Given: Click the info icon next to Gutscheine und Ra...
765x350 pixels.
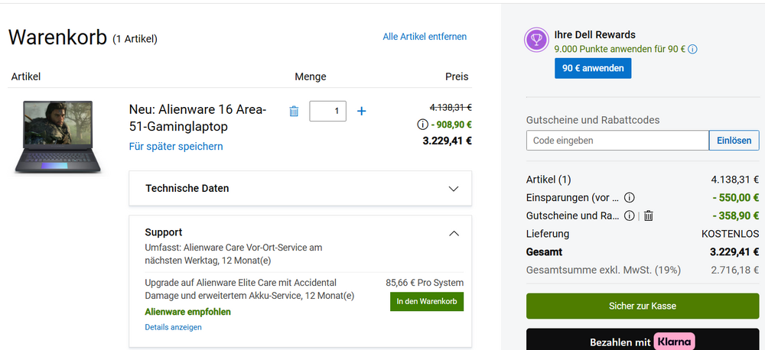Looking at the screenshot, I should click(x=630, y=216).
